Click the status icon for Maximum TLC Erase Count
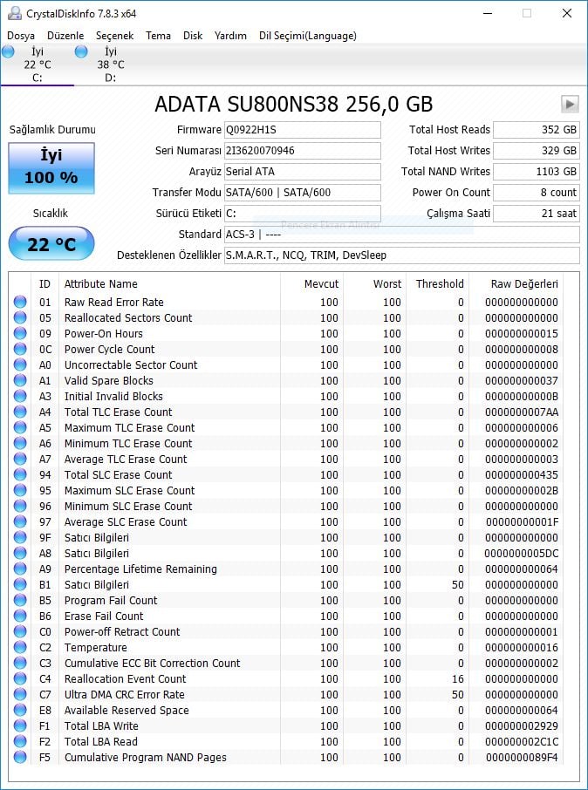This screenshot has height=790, width=588. click(x=20, y=427)
